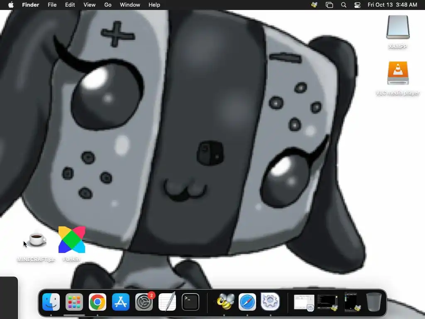Open the Edit menu

tap(70, 5)
